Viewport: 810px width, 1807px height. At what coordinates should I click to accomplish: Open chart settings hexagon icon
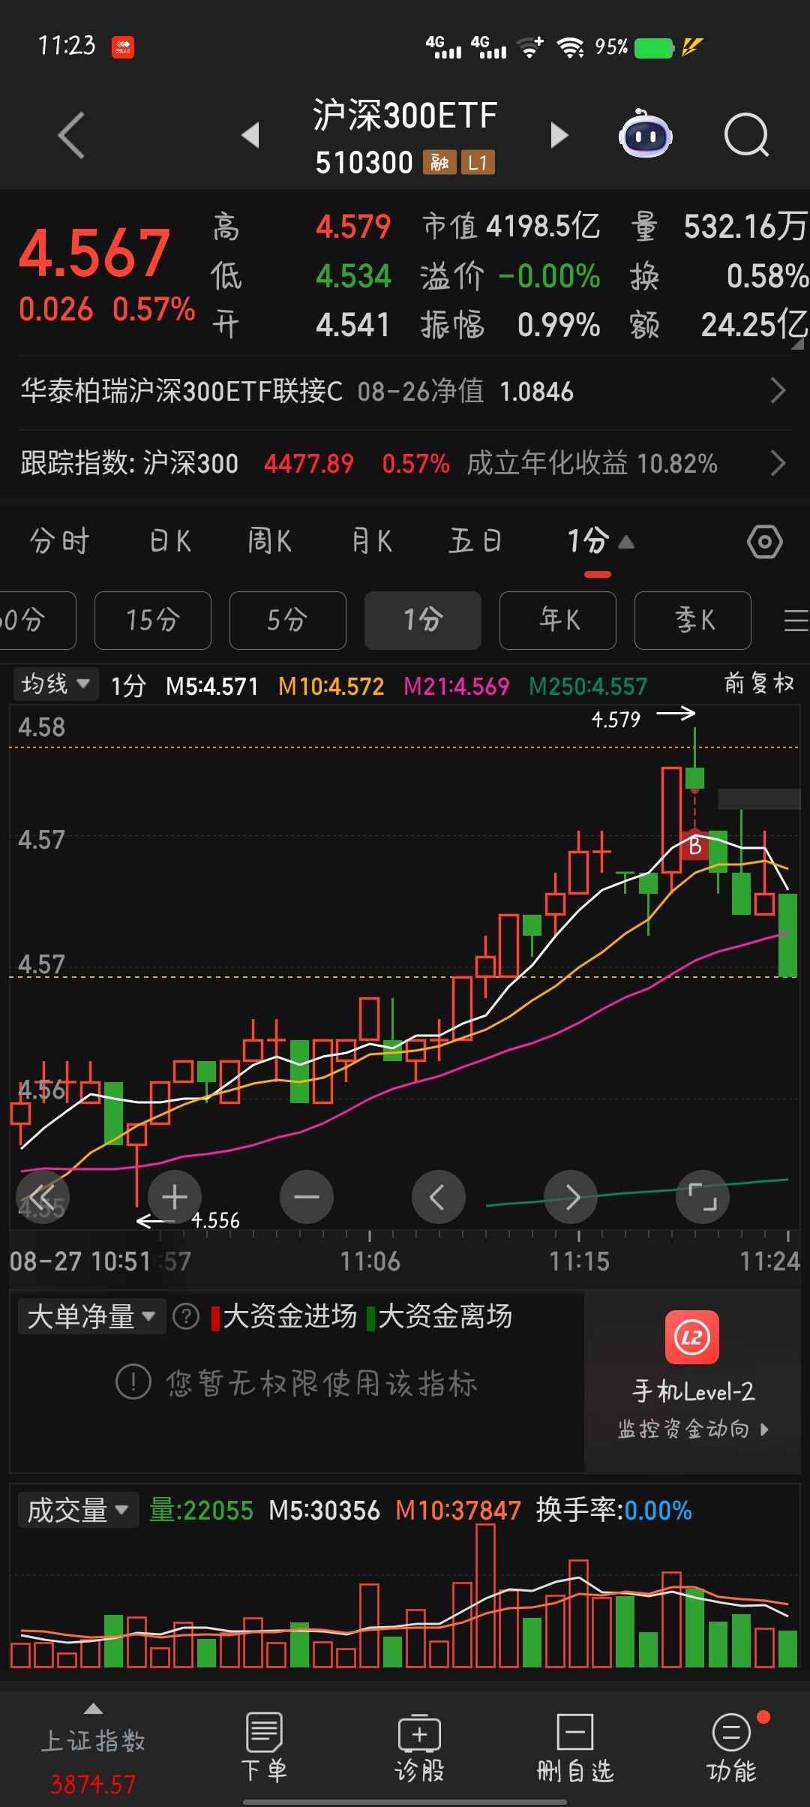(765, 542)
